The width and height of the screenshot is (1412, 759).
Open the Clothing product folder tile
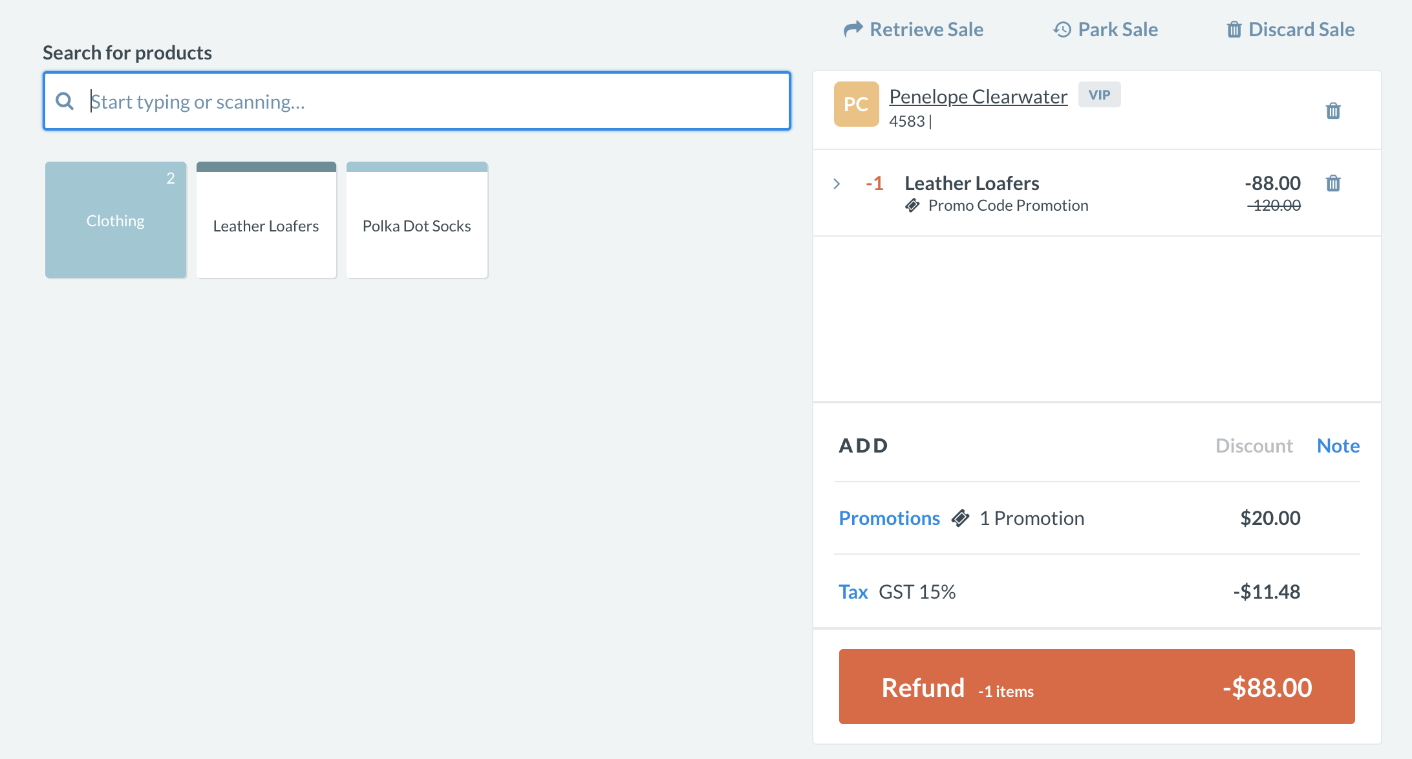116,220
